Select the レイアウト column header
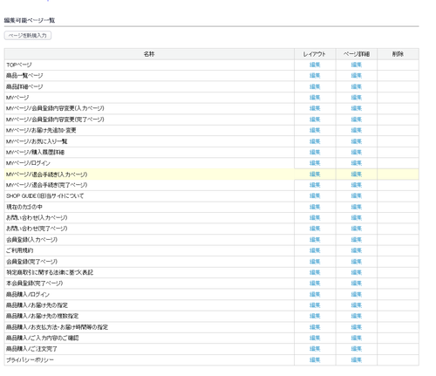Viewport: 436px width, 376px height. point(315,54)
